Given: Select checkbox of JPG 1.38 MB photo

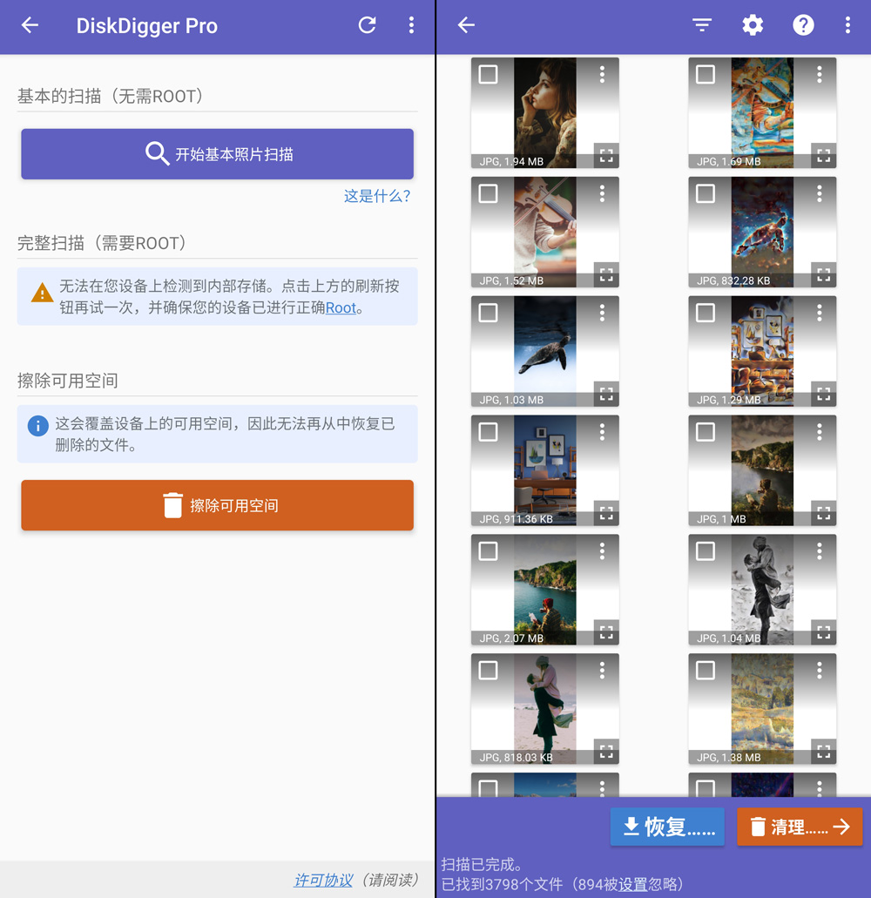Looking at the screenshot, I should point(706,670).
